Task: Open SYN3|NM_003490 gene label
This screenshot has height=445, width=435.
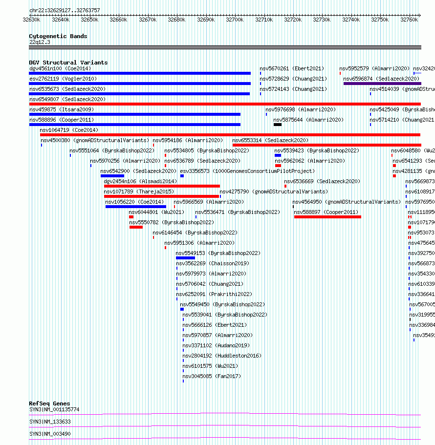Action: point(50,434)
